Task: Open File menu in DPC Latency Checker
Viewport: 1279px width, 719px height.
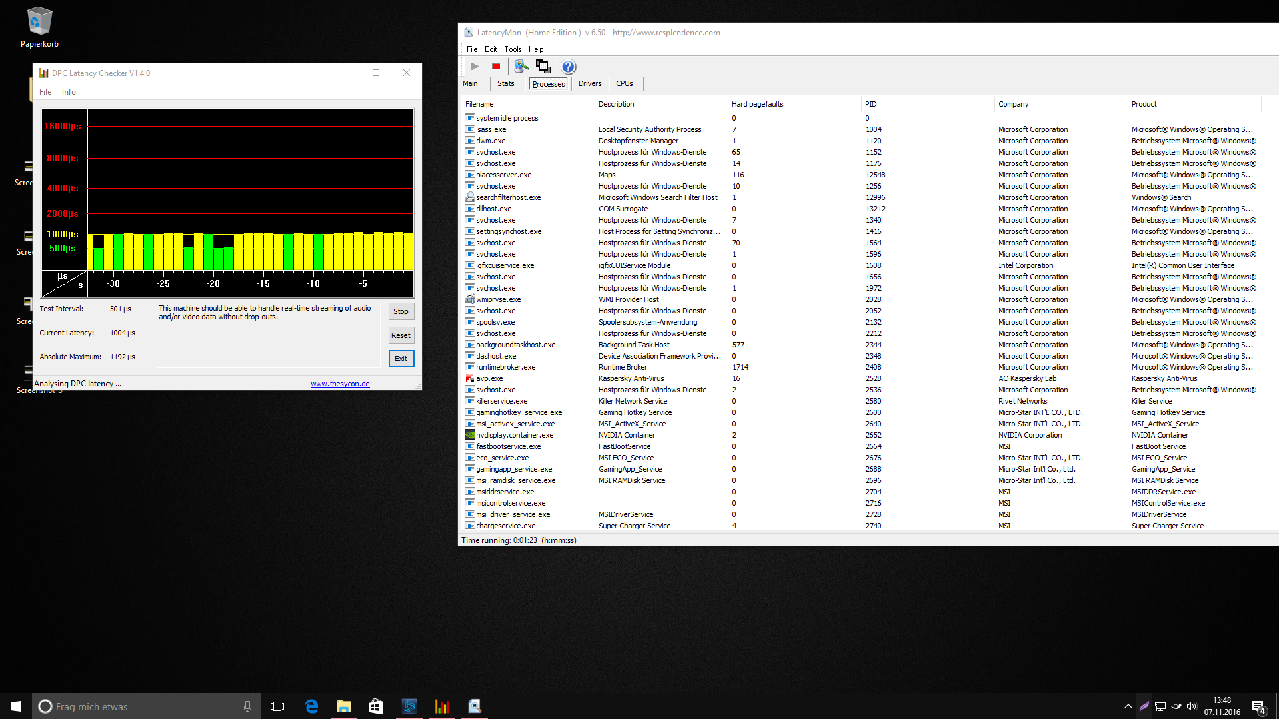Action: [45, 92]
